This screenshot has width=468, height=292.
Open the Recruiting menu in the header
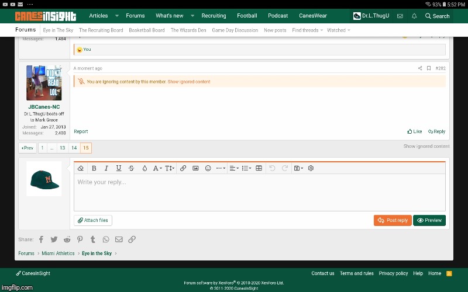(x=214, y=16)
